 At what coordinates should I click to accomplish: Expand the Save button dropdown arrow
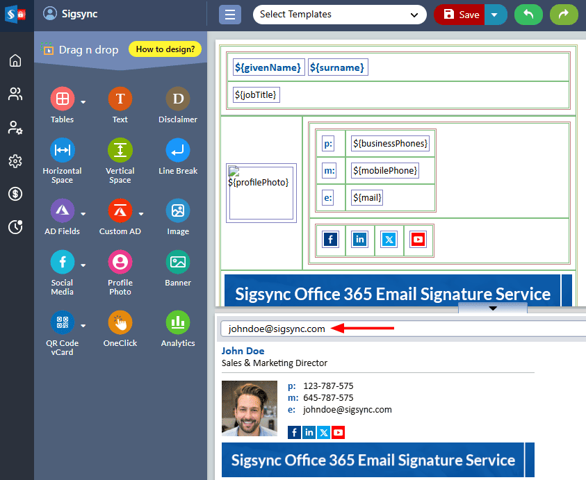tap(495, 15)
